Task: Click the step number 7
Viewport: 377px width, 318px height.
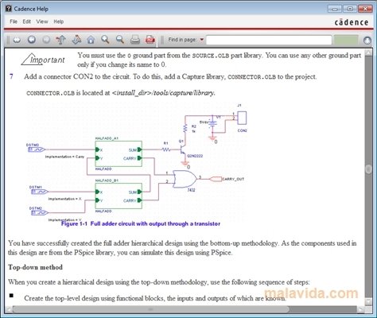Action: point(11,76)
